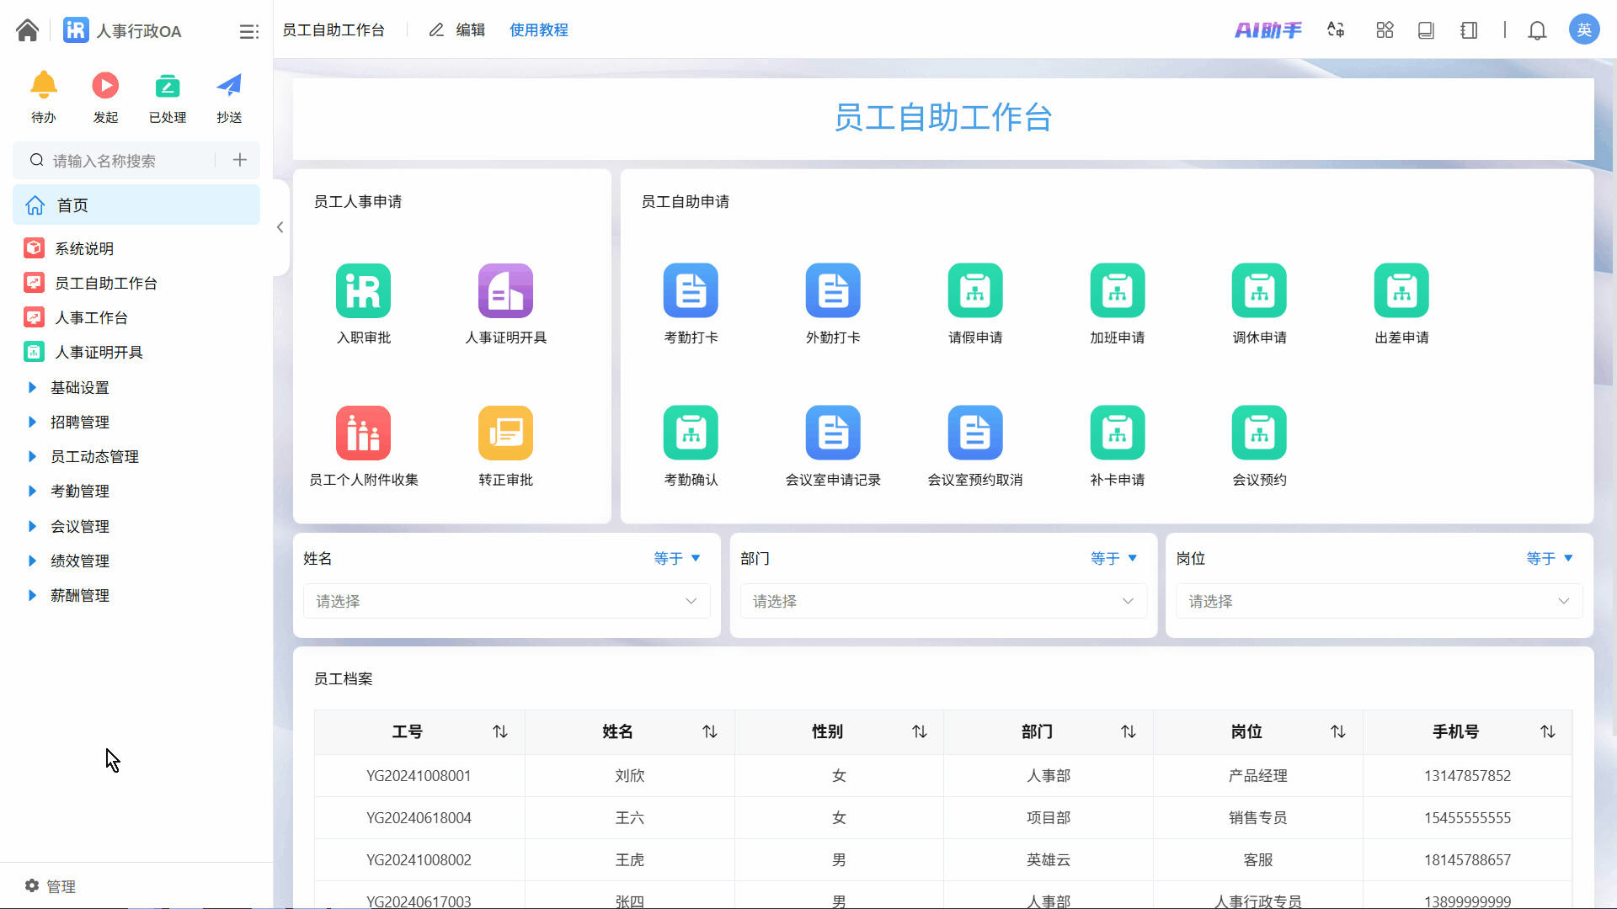Expand the 考勤管理 tree node
1617x909 pixels.
(x=32, y=492)
